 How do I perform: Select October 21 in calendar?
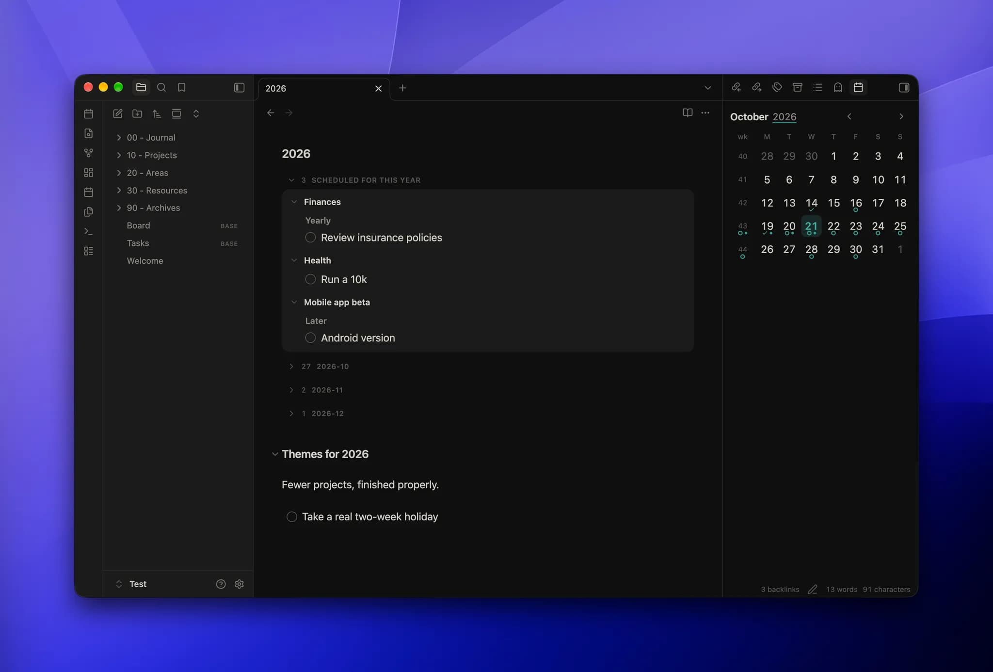(x=811, y=226)
